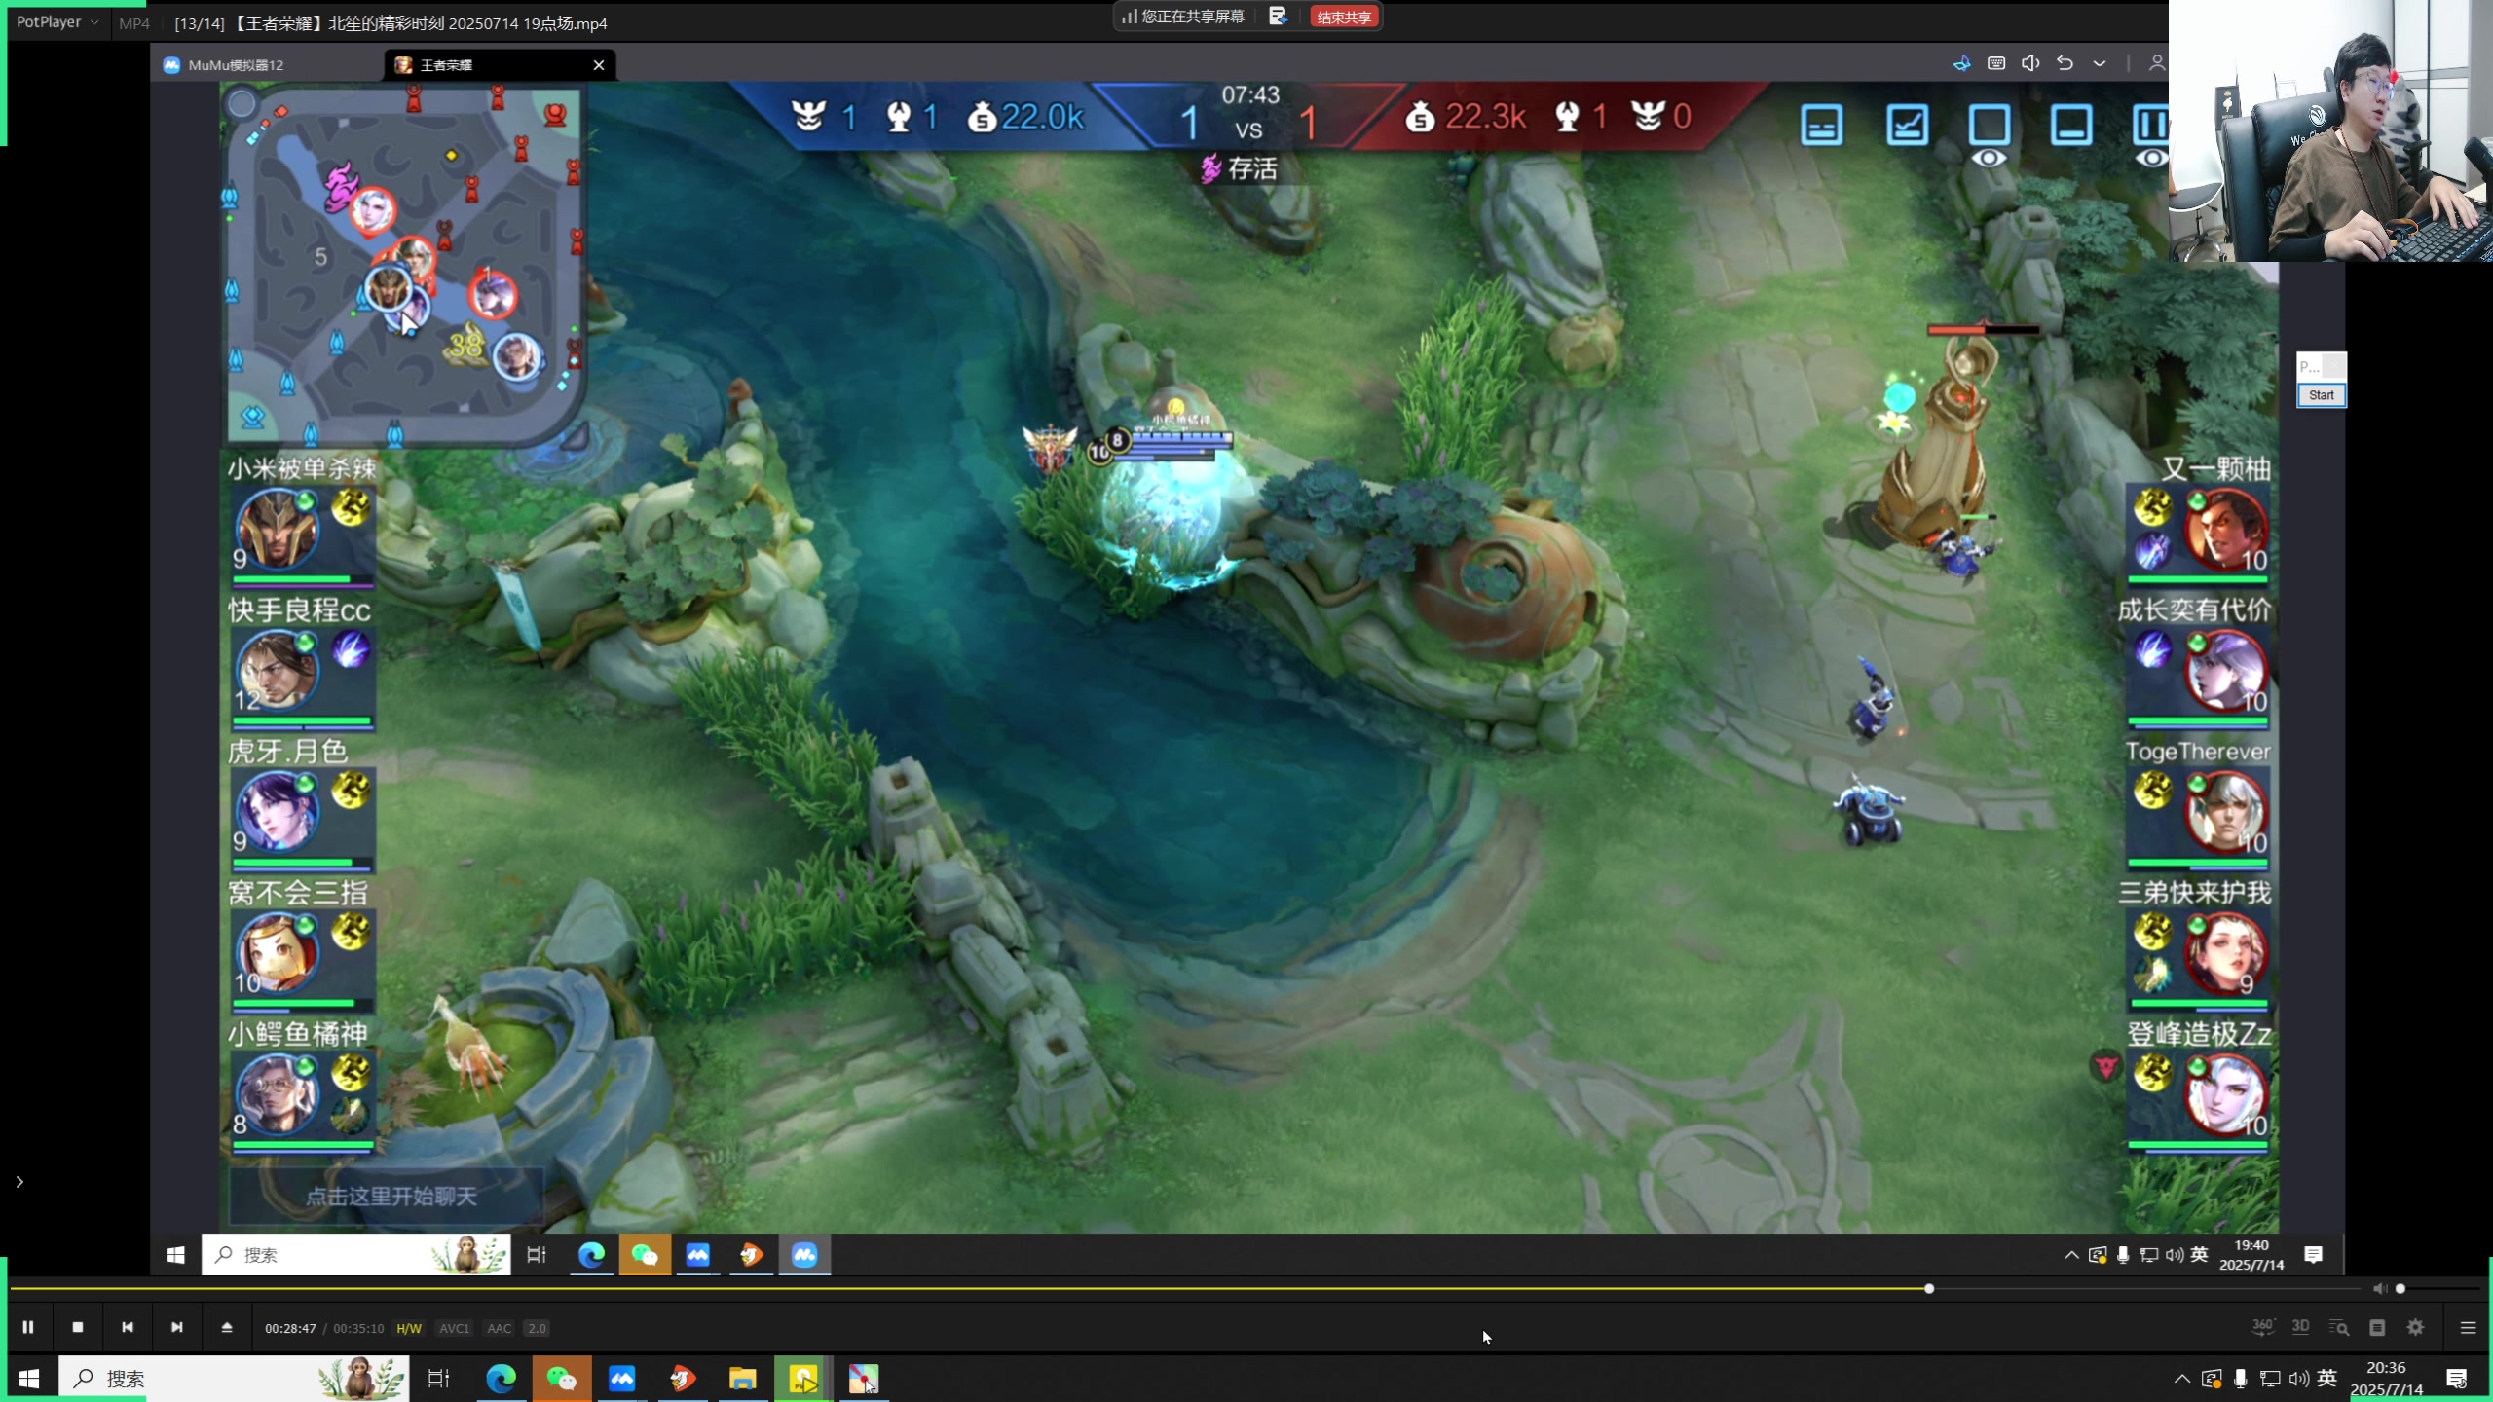Stop playback with the PotPlayer stop button
The image size is (2493, 1402).
coord(78,1327)
